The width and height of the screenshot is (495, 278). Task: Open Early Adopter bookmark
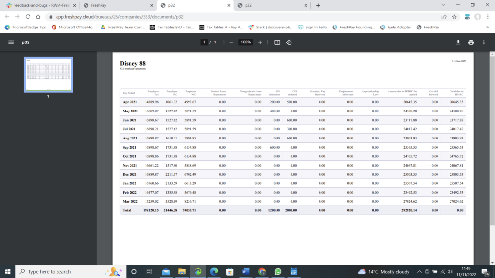point(395,27)
